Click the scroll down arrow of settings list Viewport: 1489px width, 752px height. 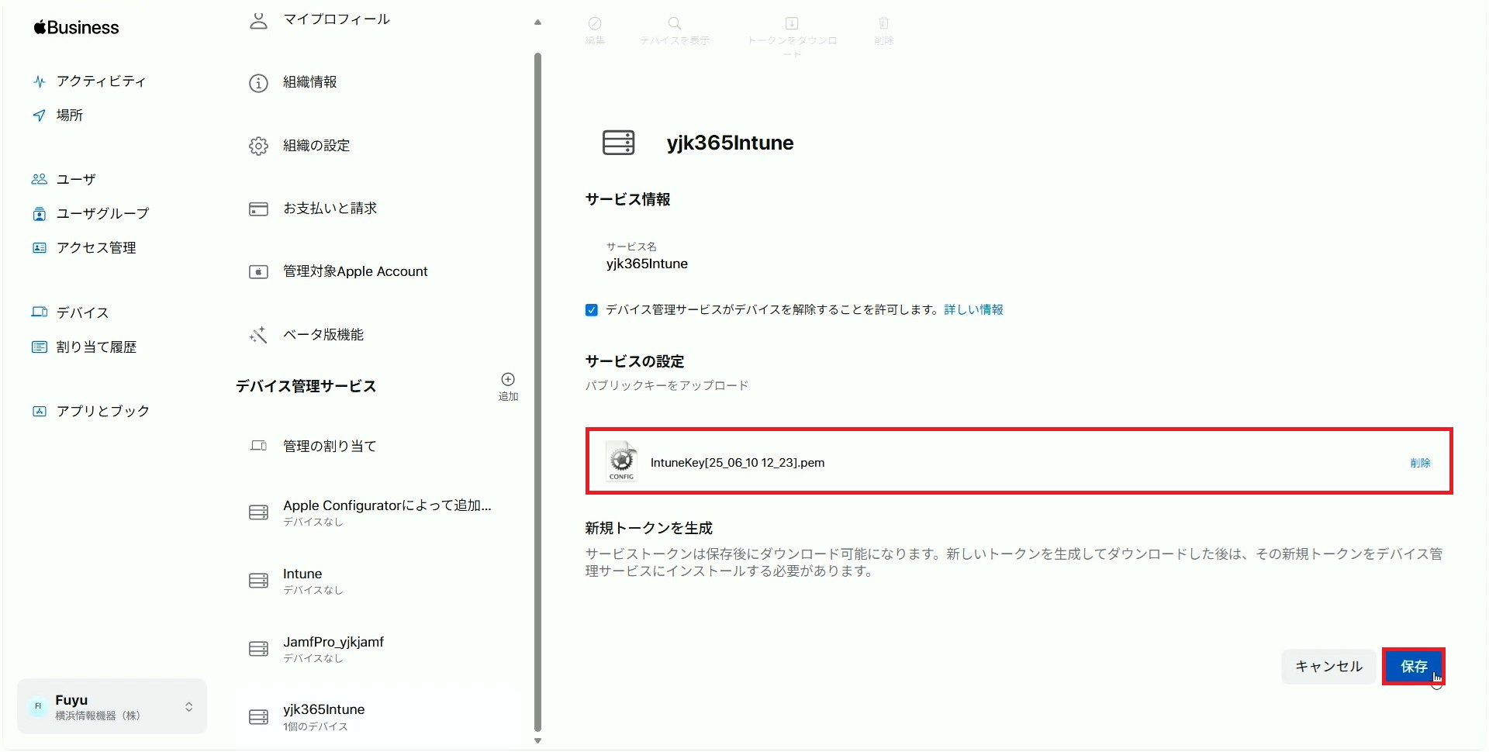pyautogui.click(x=537, y=741)
